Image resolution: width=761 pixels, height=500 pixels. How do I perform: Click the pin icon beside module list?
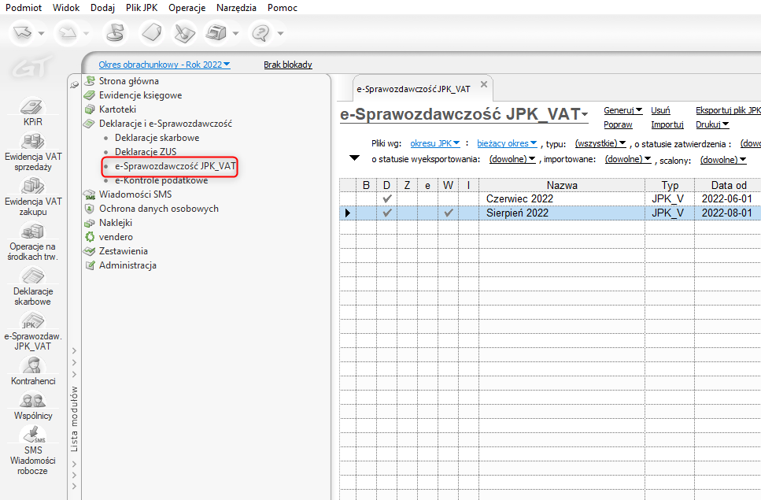74,84
